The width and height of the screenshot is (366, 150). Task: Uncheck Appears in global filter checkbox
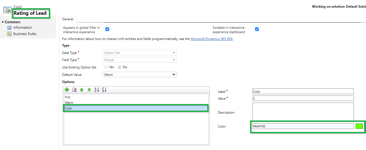107,29
